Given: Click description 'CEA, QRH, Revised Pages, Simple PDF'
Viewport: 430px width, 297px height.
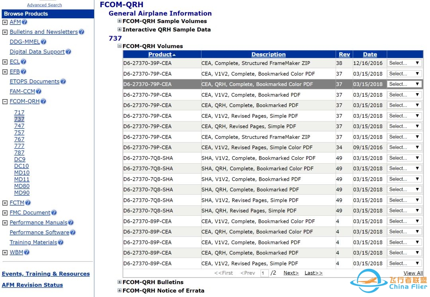Looking at the screenshot, I should point(249,127).
